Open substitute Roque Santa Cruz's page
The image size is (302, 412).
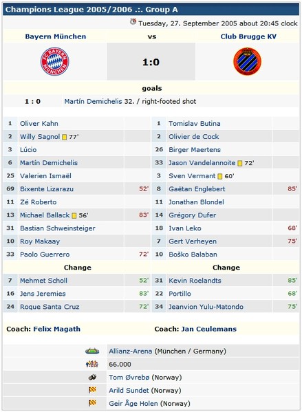[x=50, y=307]
